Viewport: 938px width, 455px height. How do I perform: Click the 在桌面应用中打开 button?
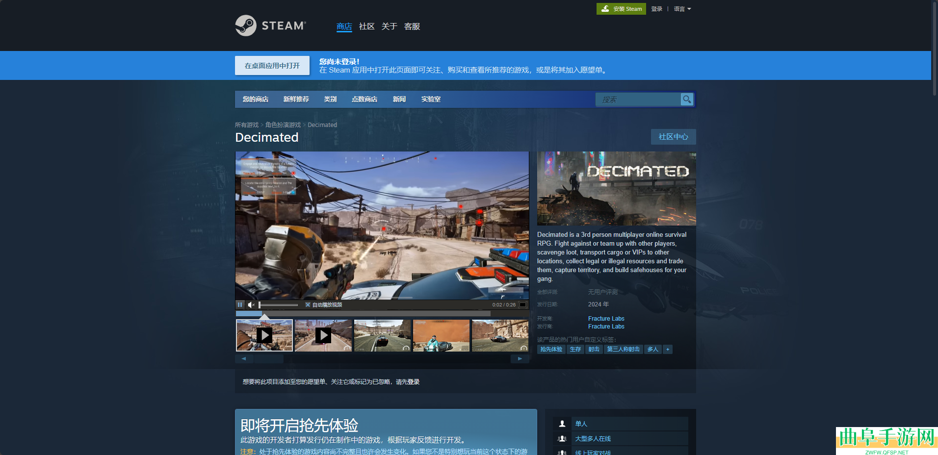272,66
